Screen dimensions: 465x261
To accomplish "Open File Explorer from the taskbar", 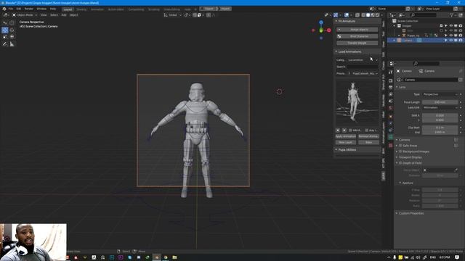I will point(174,257).
